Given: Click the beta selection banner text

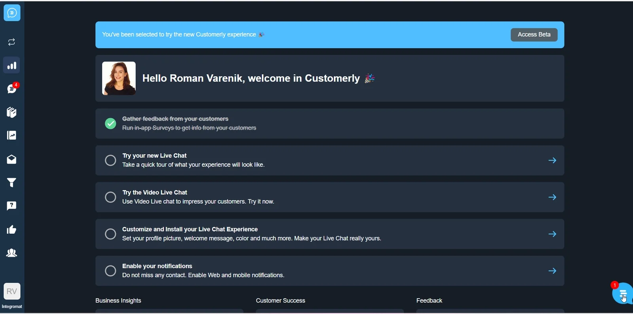Looking at the screenshot, I should point(183,34).
